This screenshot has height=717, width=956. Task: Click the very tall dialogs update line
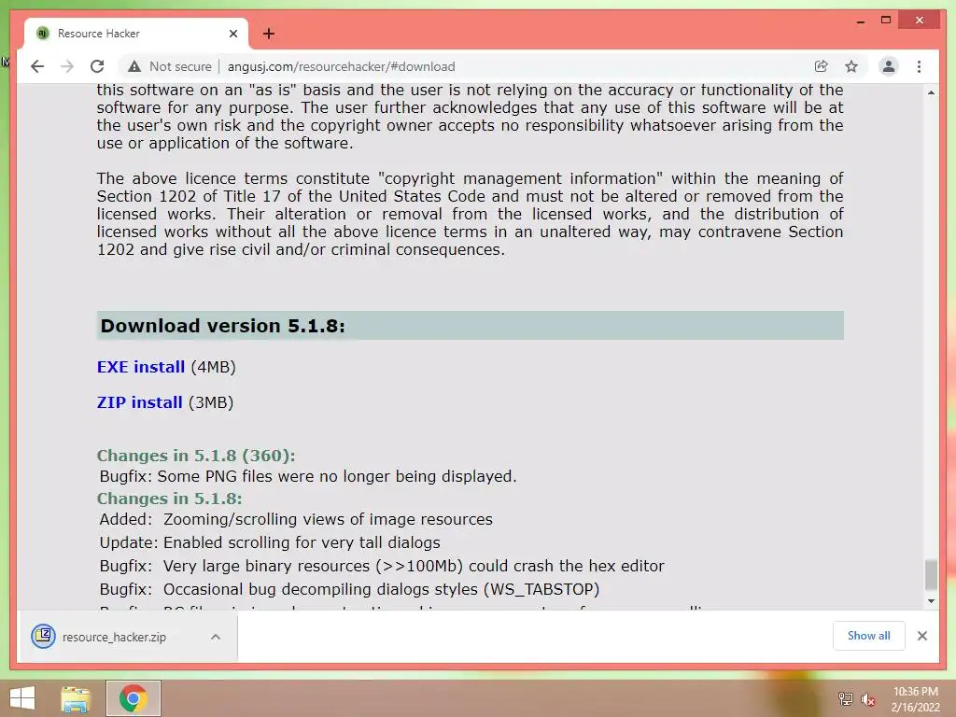(270, 542)
